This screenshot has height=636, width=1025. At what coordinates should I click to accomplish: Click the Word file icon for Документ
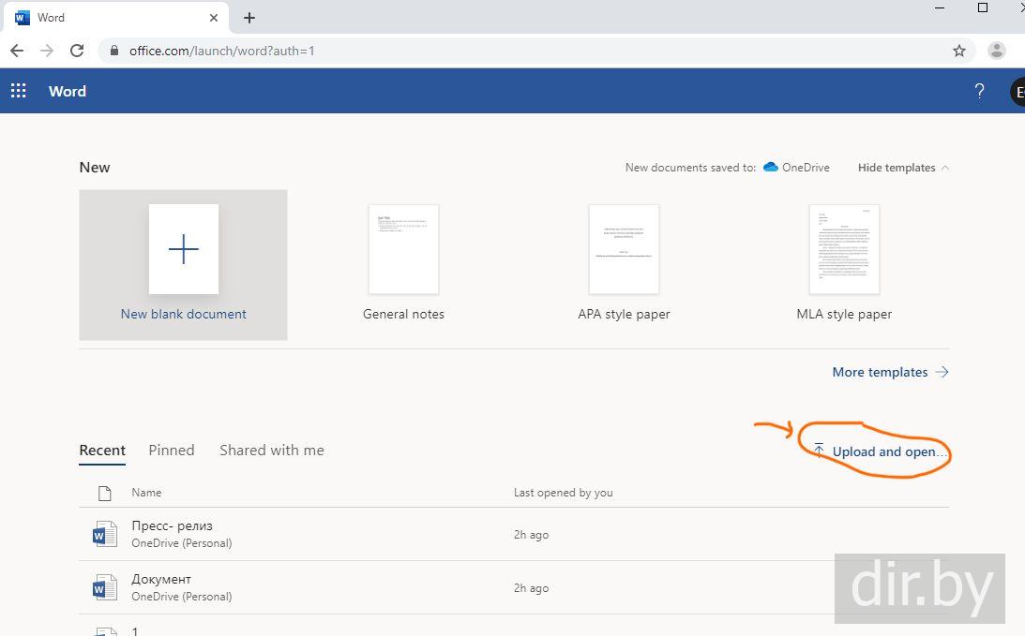(105, 587)
